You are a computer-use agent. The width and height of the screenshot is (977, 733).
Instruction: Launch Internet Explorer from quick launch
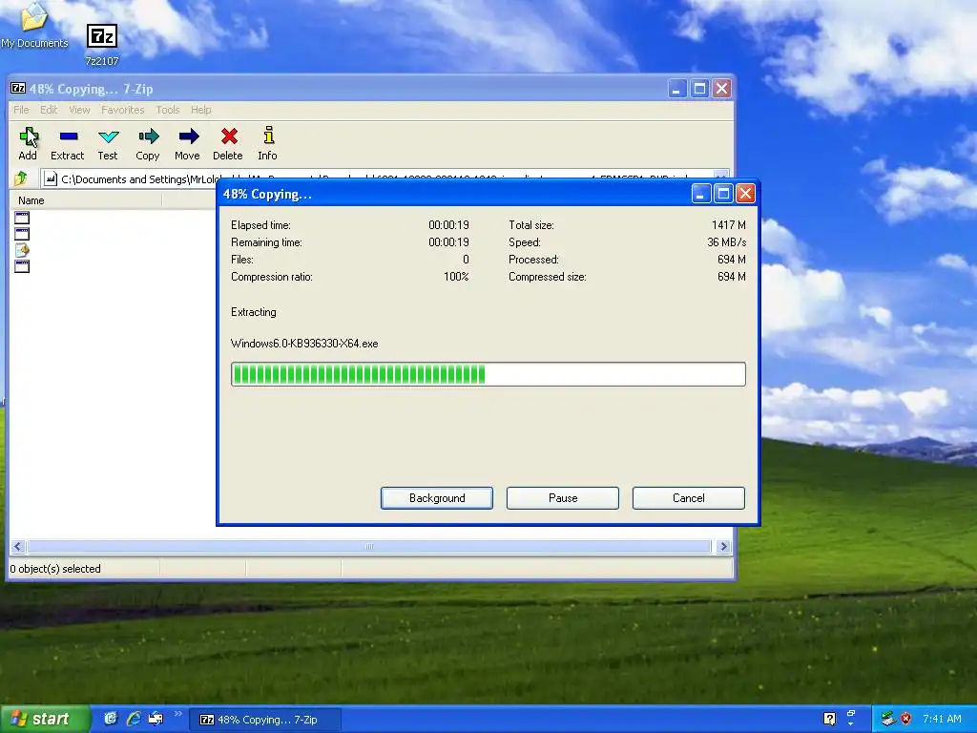coord(134,719)
